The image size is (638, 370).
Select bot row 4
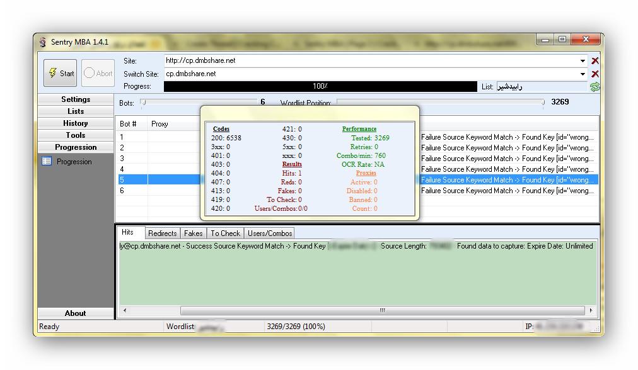(357, 169)
